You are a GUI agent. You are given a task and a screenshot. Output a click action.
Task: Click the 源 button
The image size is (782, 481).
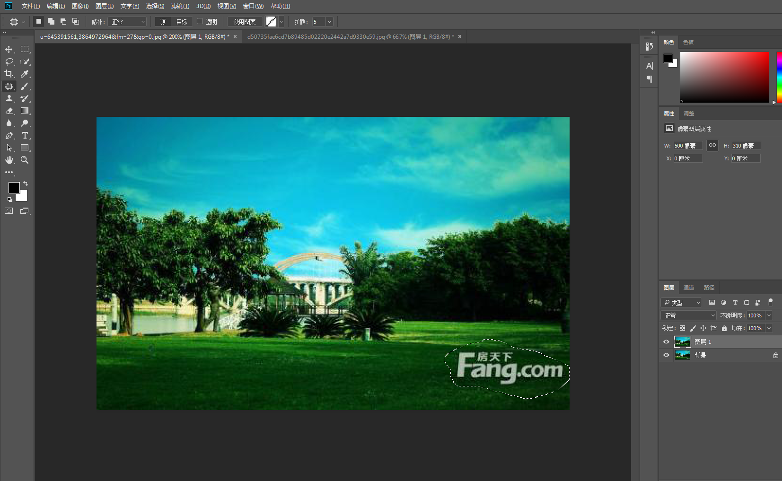[163, 22]
